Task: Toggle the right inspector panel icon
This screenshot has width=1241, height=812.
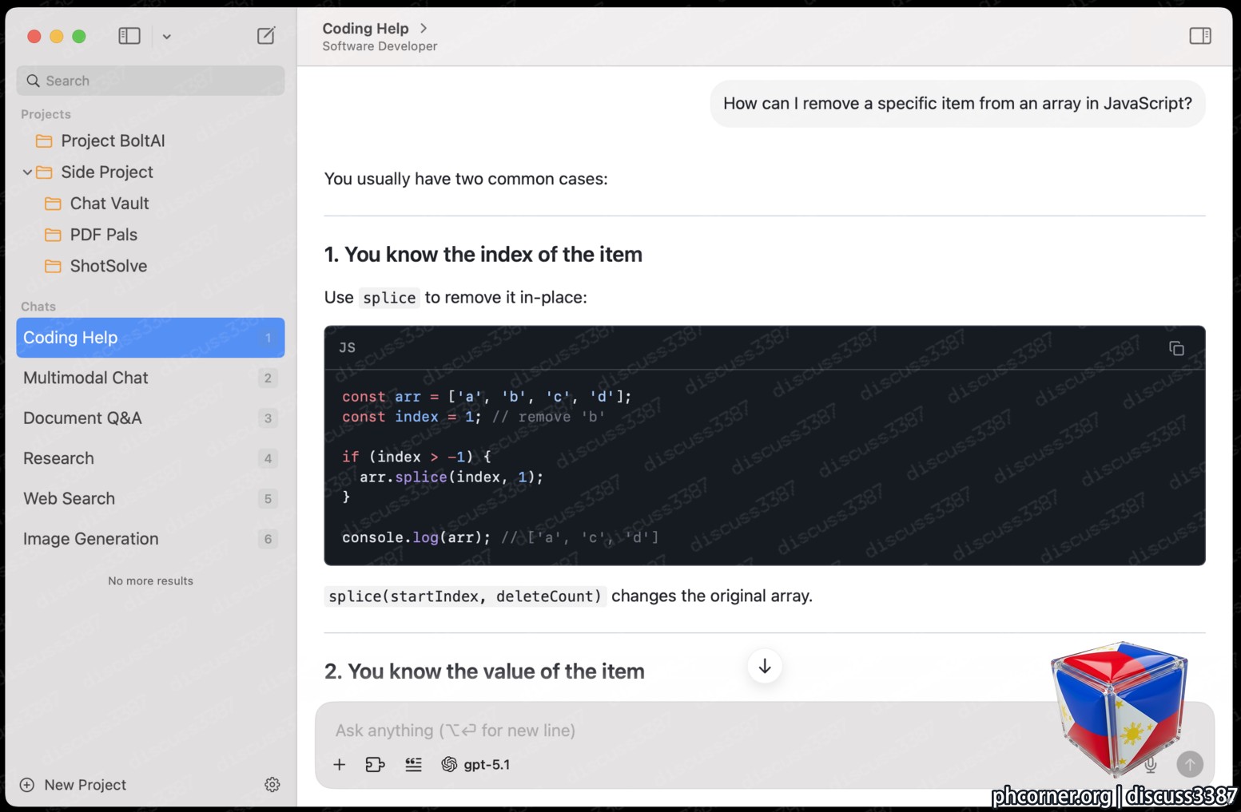Action: [1199, 36]
